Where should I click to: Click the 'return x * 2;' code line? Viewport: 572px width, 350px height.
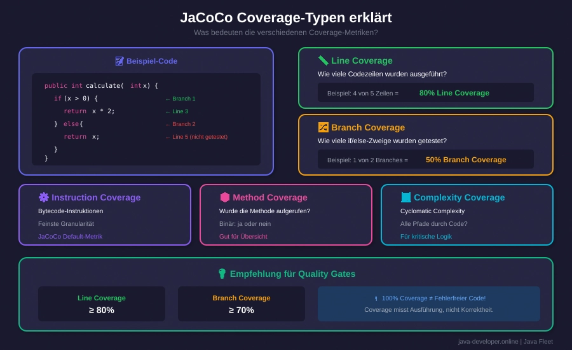[x=89, y=111]
